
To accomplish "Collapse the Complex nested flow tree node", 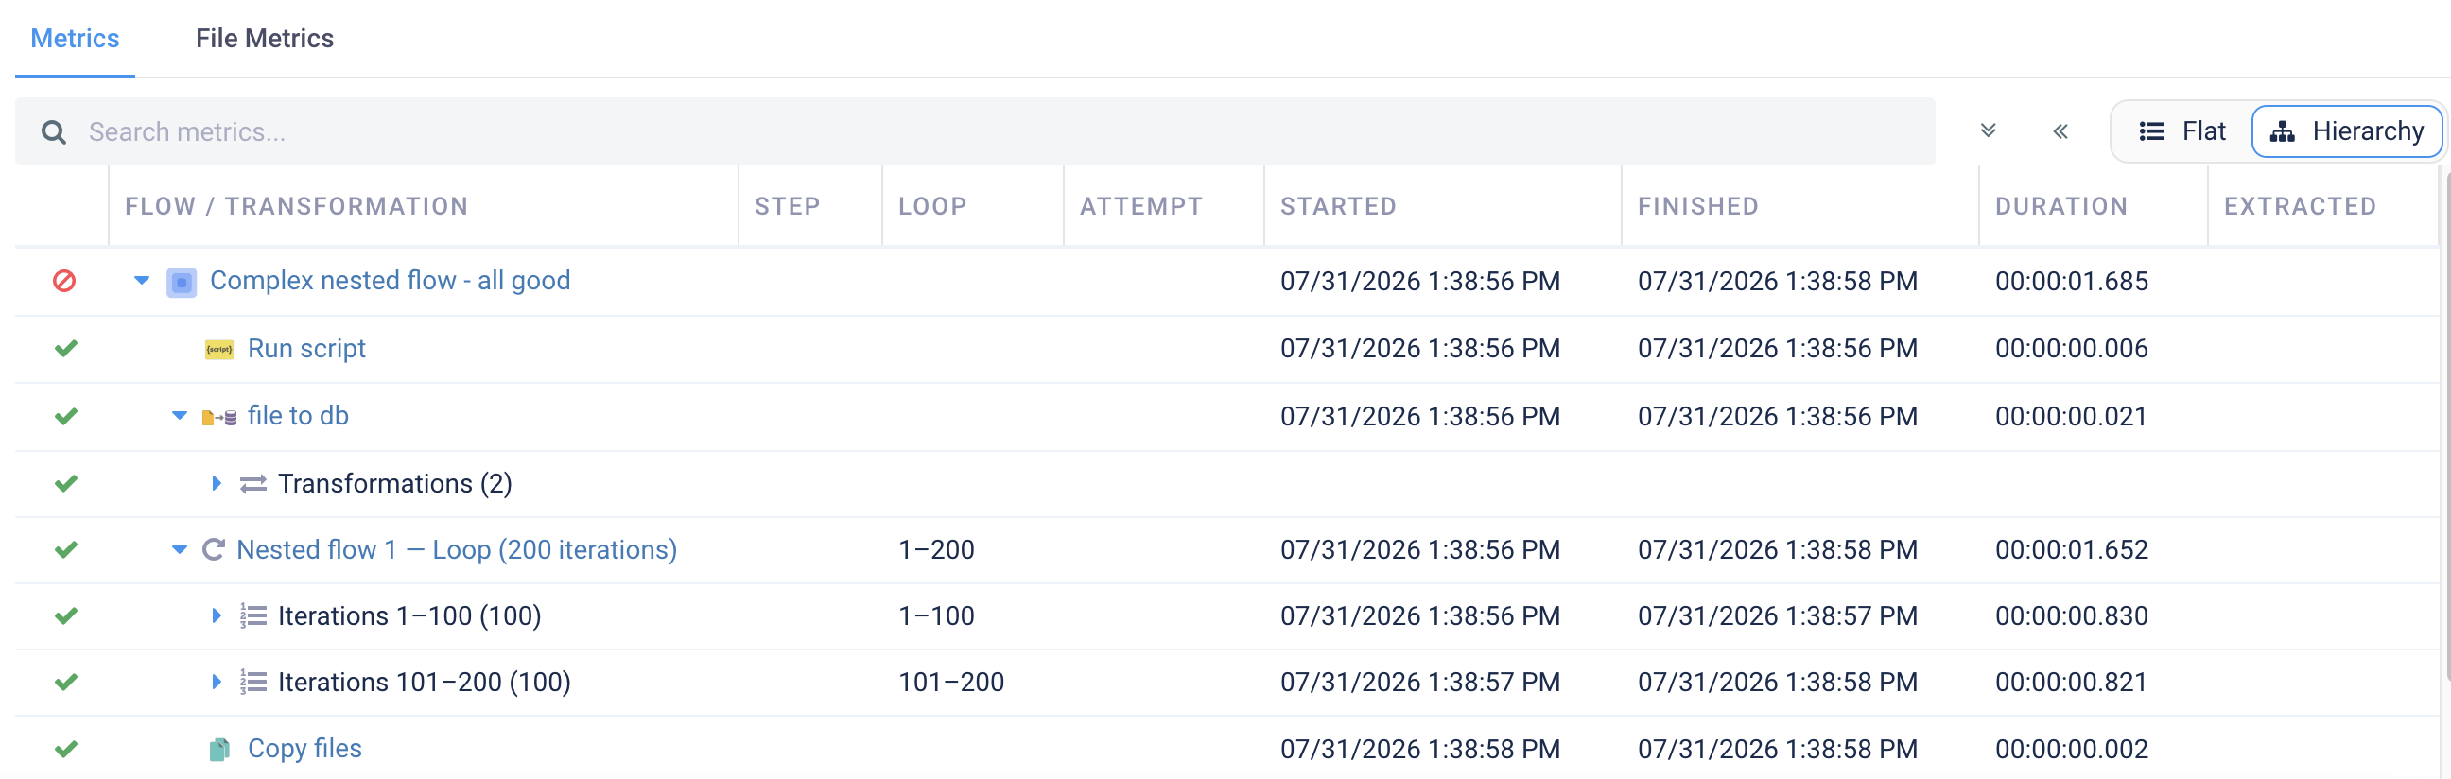I will point(142,281).
